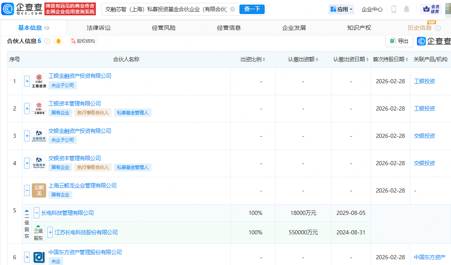Click the 会员续费 crown icon
The width and height of the screenshot is (451, 265).
tap(427, 9)
